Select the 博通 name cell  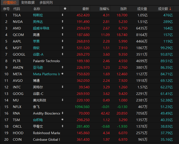(x=36, y=81)
